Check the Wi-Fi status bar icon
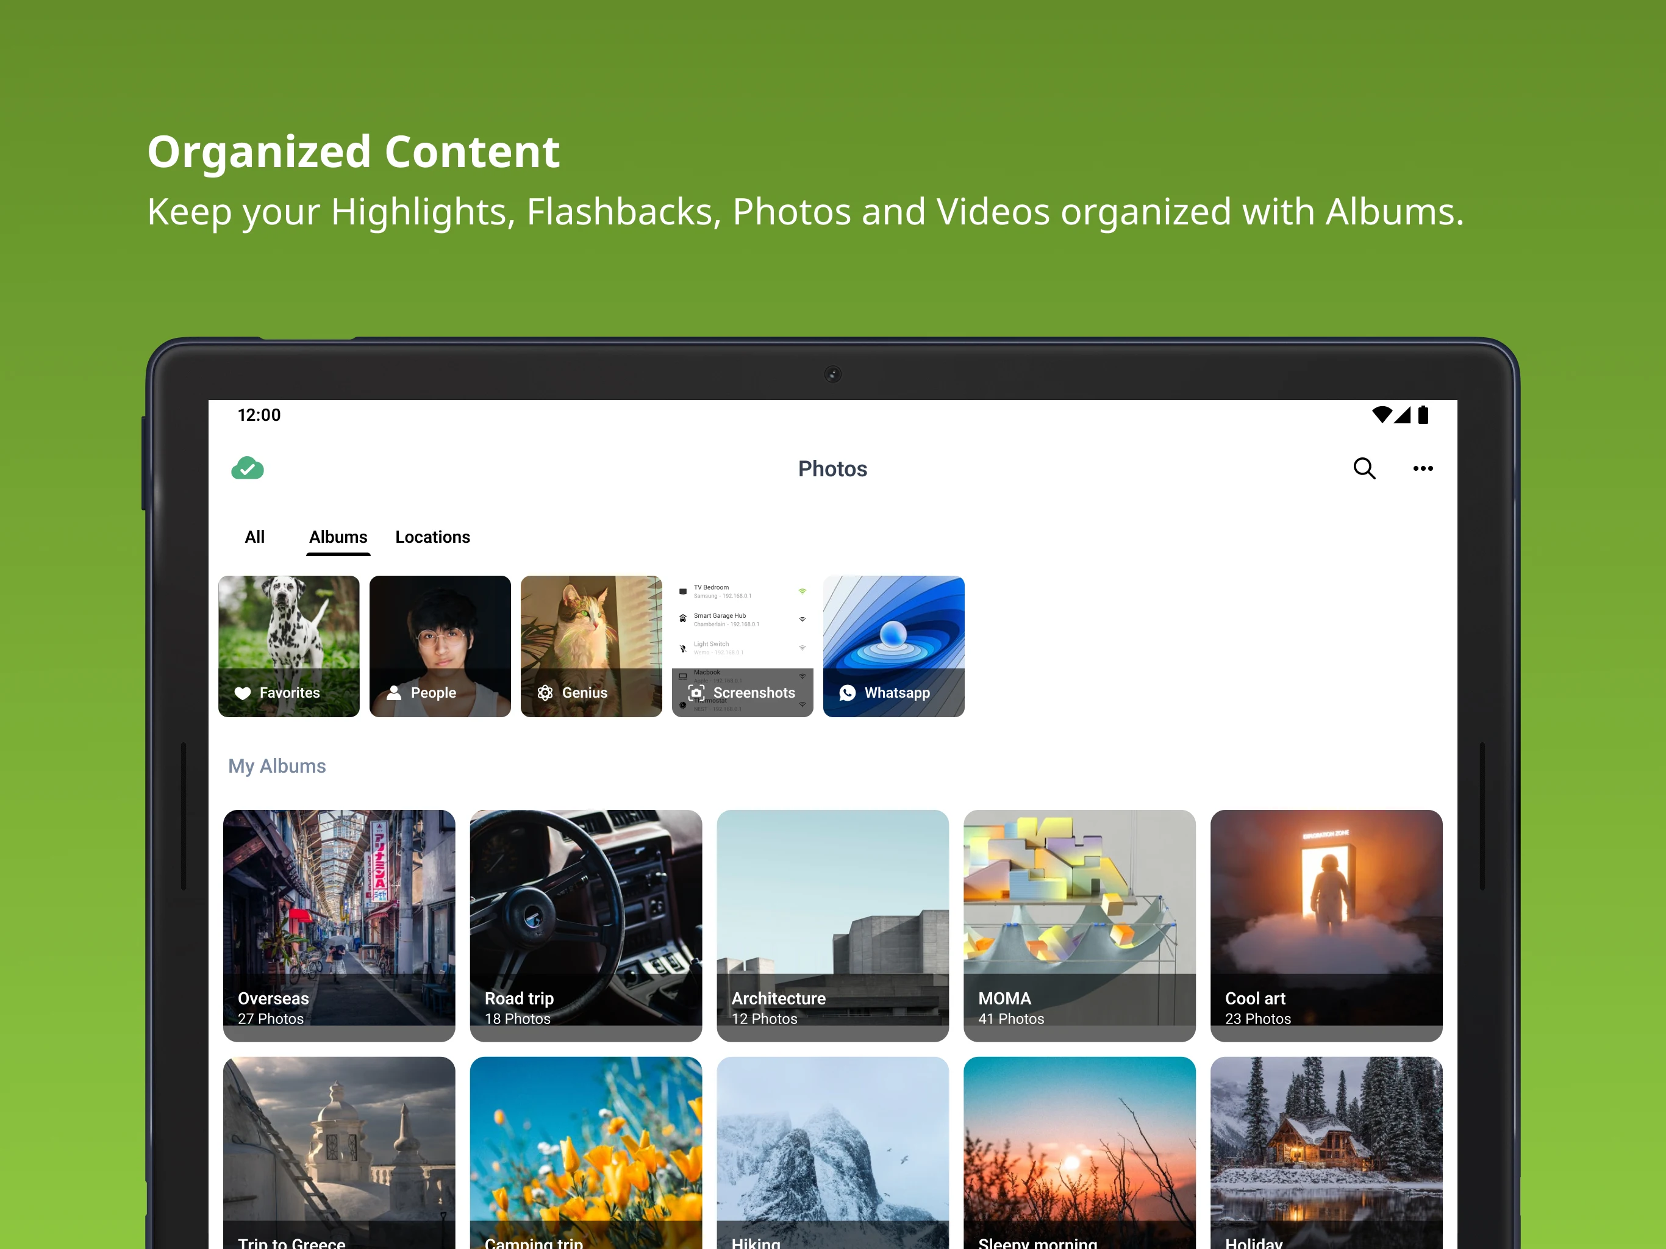This screenshot has height=1249, width=1666. pyautogui.click(x=1382, y=414)
